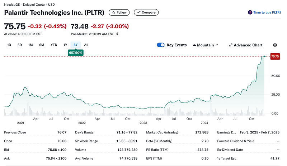
Task: Click the 2024 year label on the x-axis
Action: [x=204, y=123]
